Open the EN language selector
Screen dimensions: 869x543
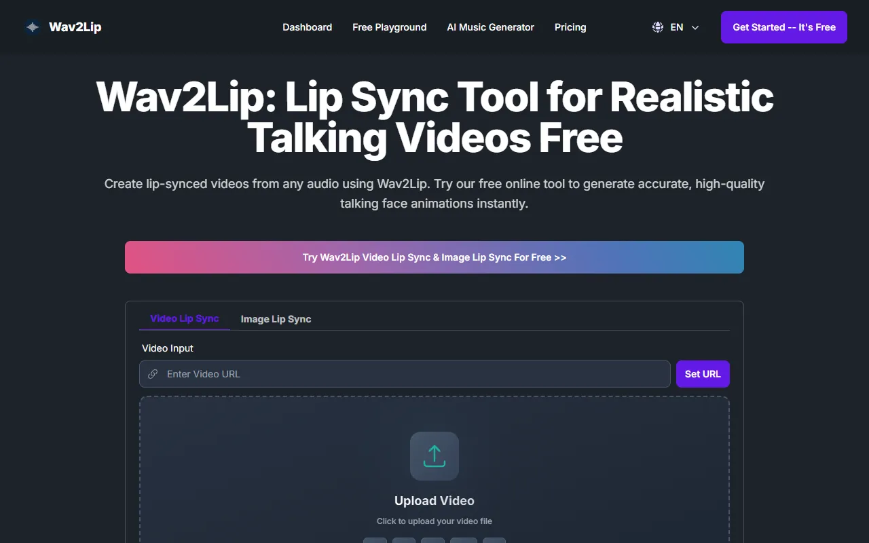pyautogui.click(x=676, y=27)
